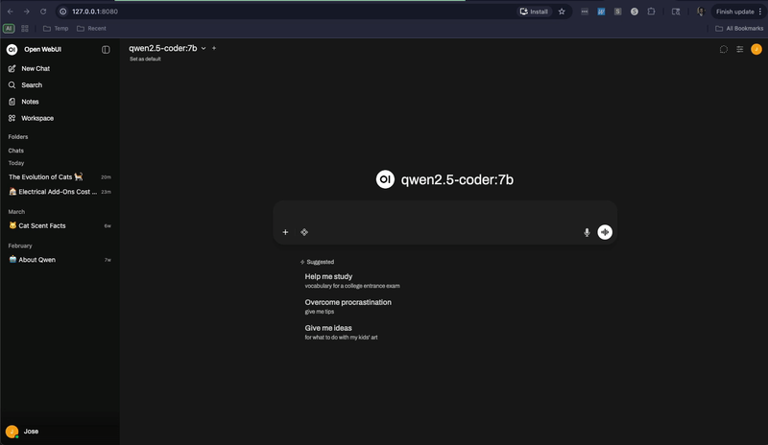Select the Help me study suggestion
The width and height of the screenshot is (768, 445).
pyautogui.click(x=352, y=281)
